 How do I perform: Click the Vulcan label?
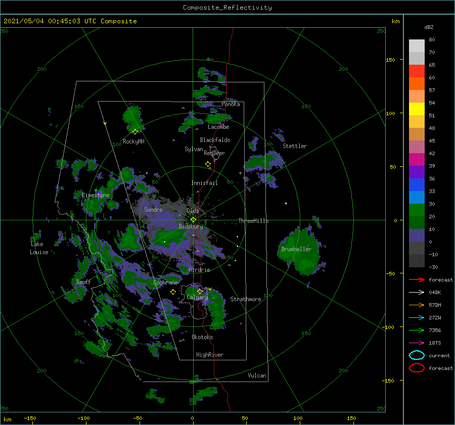point(257,375)
